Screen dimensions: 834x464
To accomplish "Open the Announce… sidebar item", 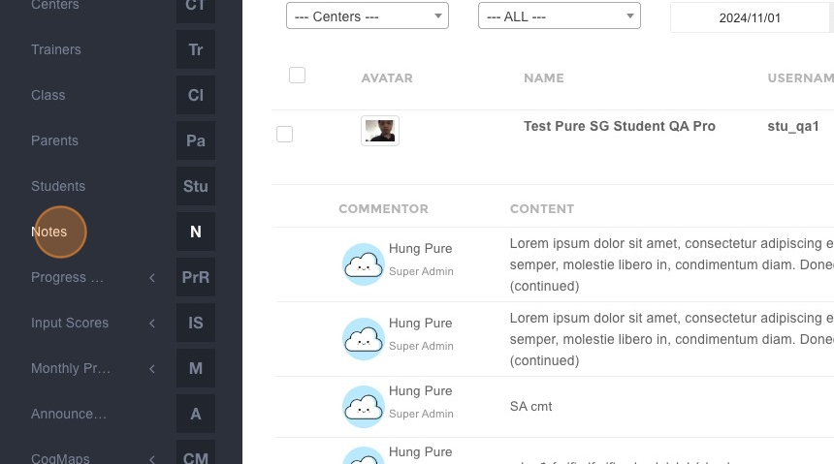I will (69, 414).
